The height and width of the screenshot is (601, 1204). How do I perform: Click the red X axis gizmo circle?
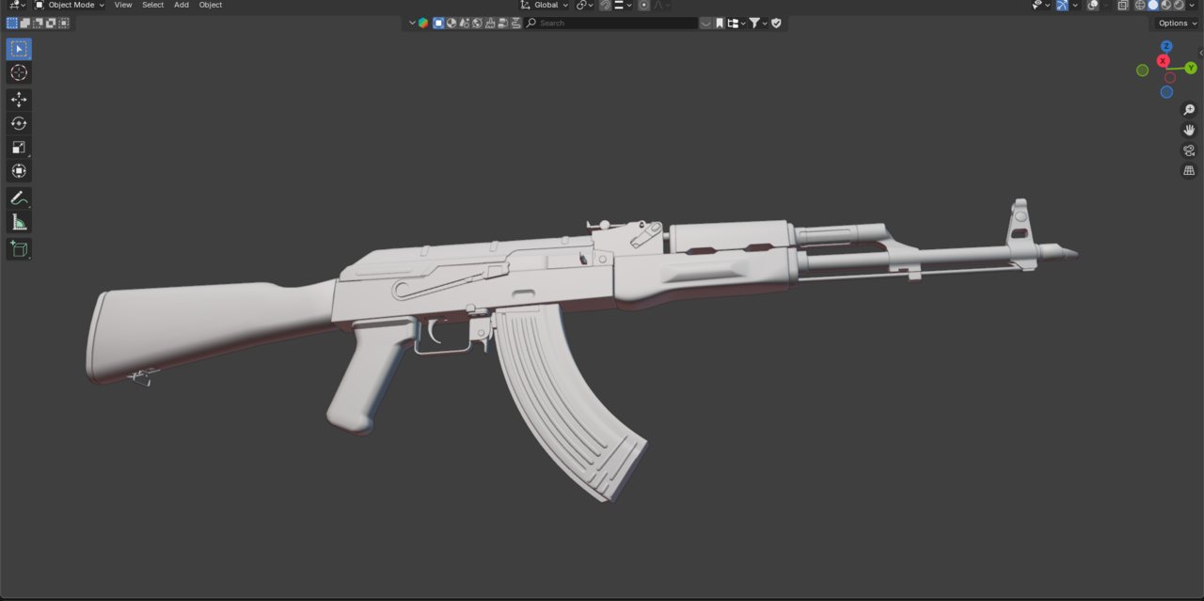[1163, 61]
